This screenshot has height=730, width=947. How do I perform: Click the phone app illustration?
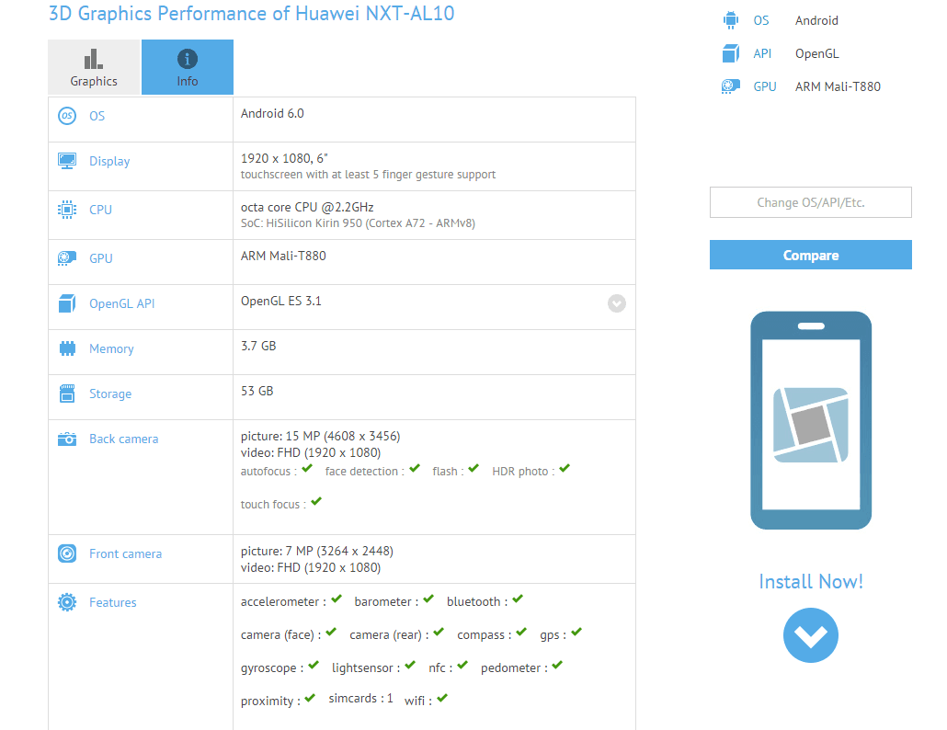(811, 420)
